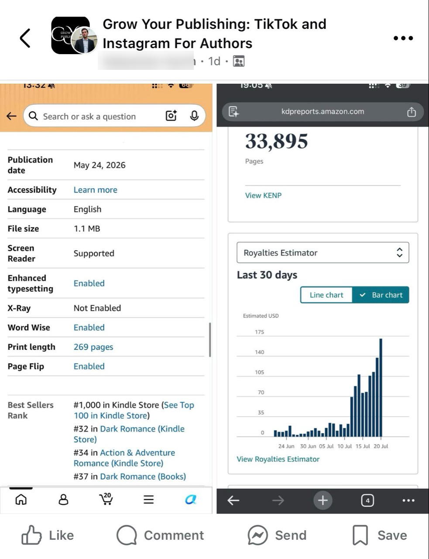Tap the Amazon Home tab icon
The width and height of the screenshot is (429, 559).
click(x=21, y=500)
